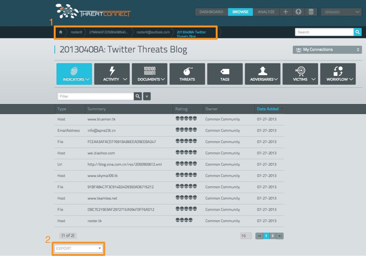Open the rooter.tk host row
The height and width of the screenshot is (256, 366).
(169, 221)
